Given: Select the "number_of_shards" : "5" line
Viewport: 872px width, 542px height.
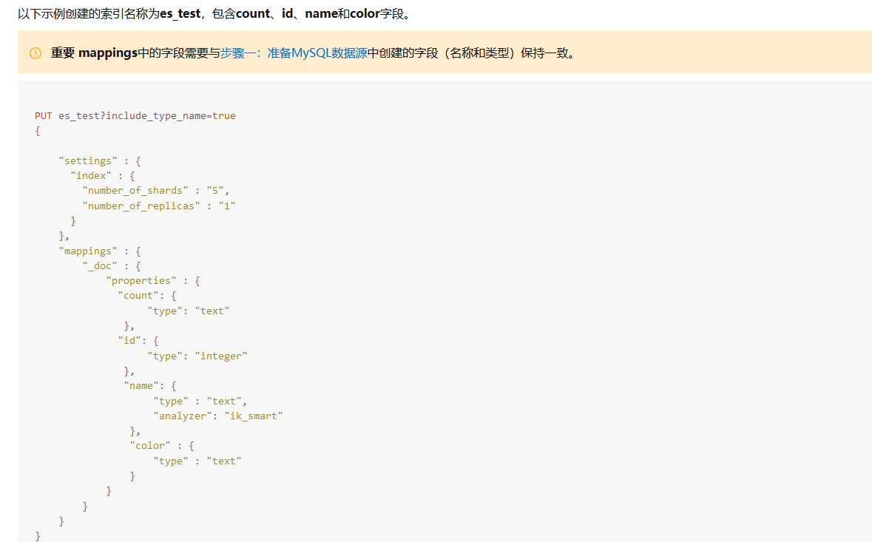Looking at the screenshot, I should pyautogui.click(x=156, y=191).
